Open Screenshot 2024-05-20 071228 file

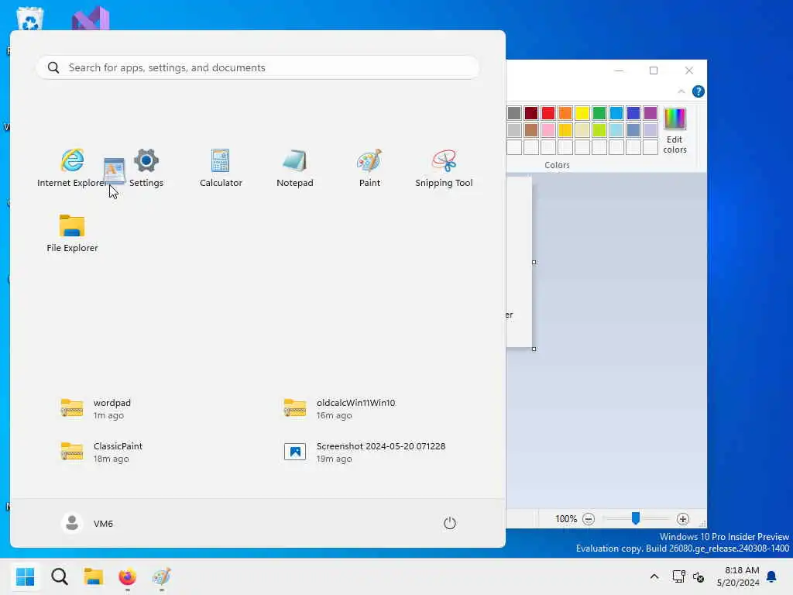pyautogui.click(x=364, y=452)
